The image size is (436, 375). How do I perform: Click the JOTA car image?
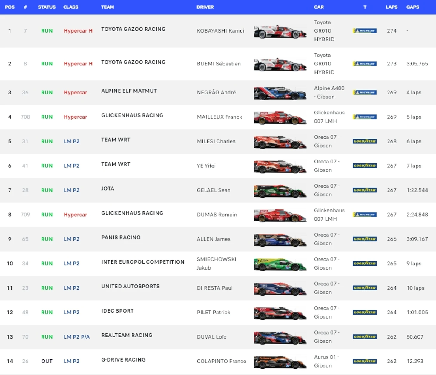[x=280, y=191]
